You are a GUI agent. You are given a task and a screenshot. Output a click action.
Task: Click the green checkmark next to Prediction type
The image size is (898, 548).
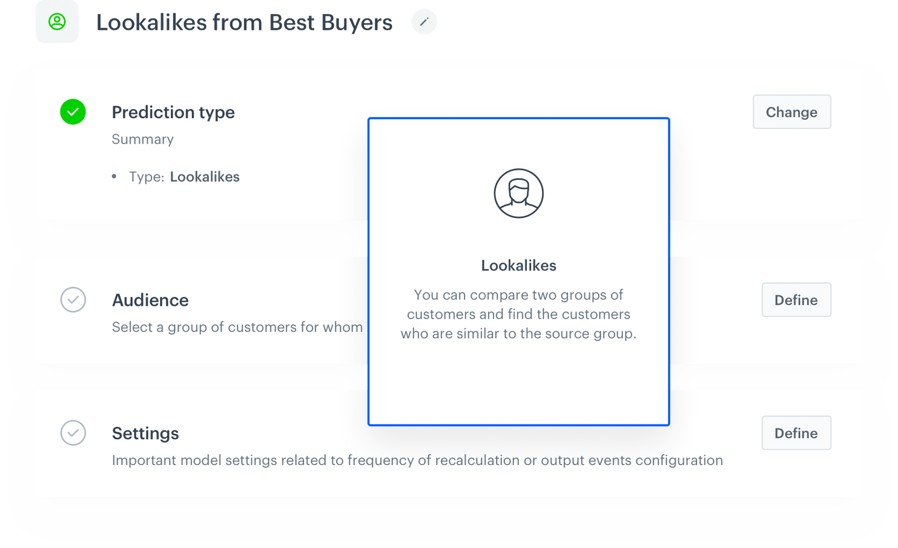pyautogui.click(x=73, y=112)
